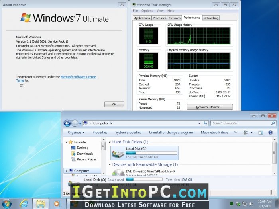Show hidden toolbar commands chevron

pyautogui.click(x=235, y=133)
